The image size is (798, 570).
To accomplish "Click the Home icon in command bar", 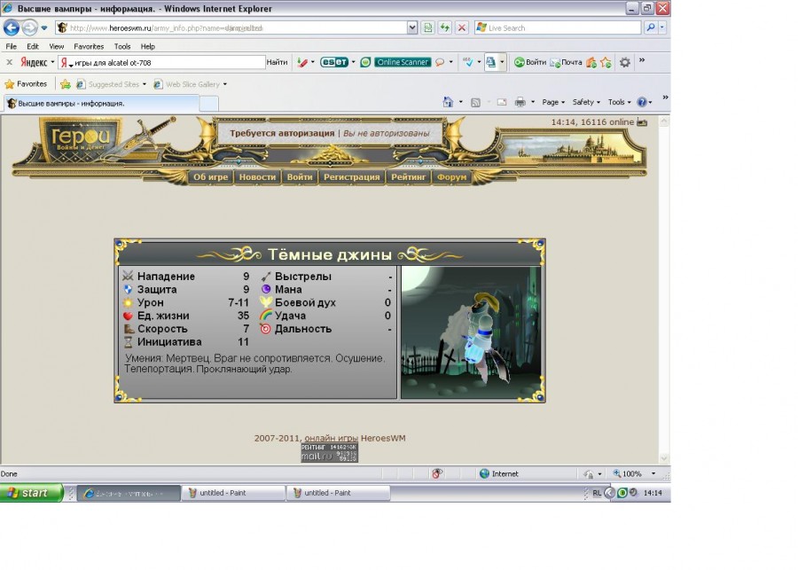I will point(448,102).
